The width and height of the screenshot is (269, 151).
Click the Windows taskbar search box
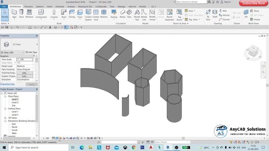click(39, 147)
